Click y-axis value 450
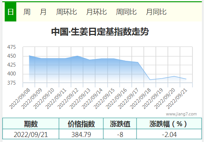Screen dimensions: 204x142 pos(12,56)
